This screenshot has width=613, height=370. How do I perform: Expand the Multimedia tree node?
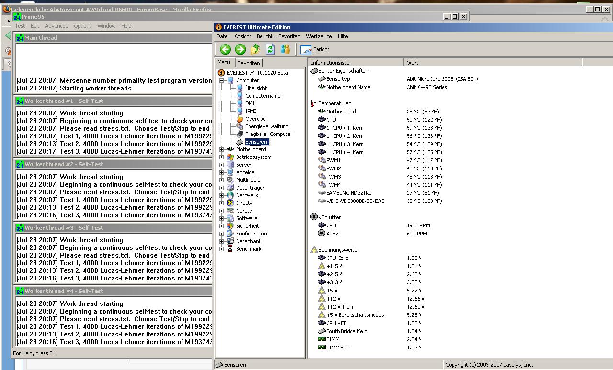222,180
